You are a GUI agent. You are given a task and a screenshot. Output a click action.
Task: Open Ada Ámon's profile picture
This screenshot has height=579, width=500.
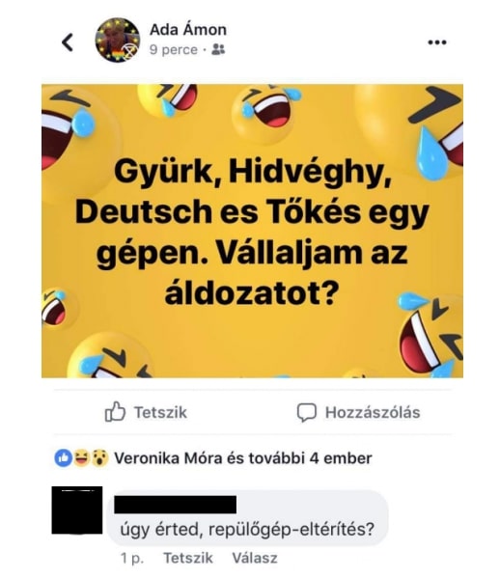coord(118,40)
